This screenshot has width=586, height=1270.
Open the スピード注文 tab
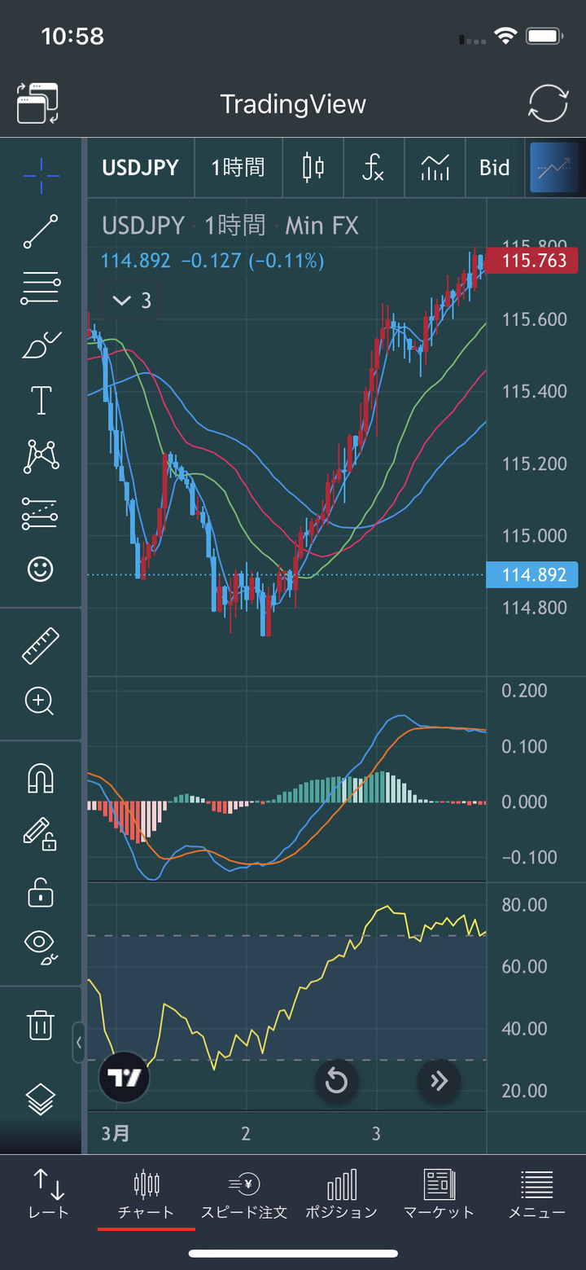(244, 1193)
